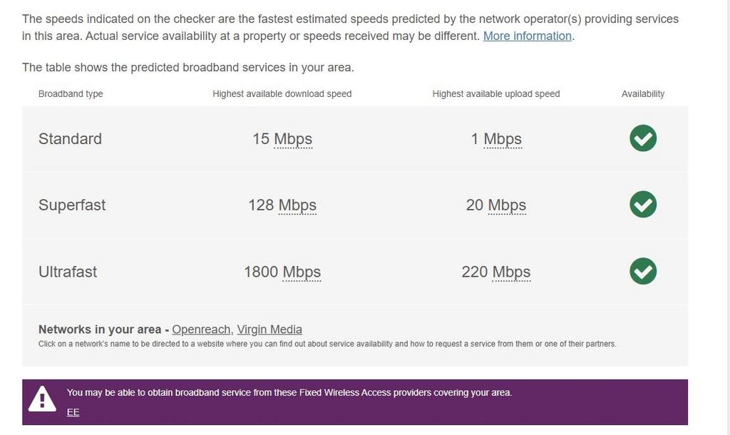Viewport: 730px width, 435px height.
Task: Open the Virgin Media network link
Action: 269,329
